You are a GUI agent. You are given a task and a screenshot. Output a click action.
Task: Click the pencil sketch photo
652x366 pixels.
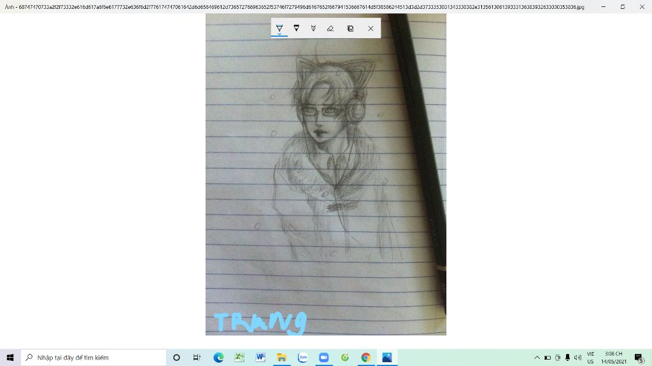click(325, 174)
